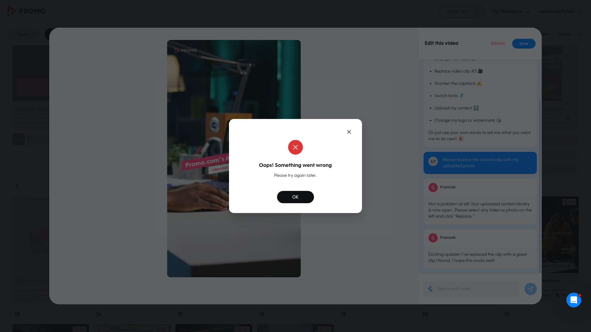Click 'Edit this video' panel title
This screenshot has height=332, width=591.
click(441, 43)
